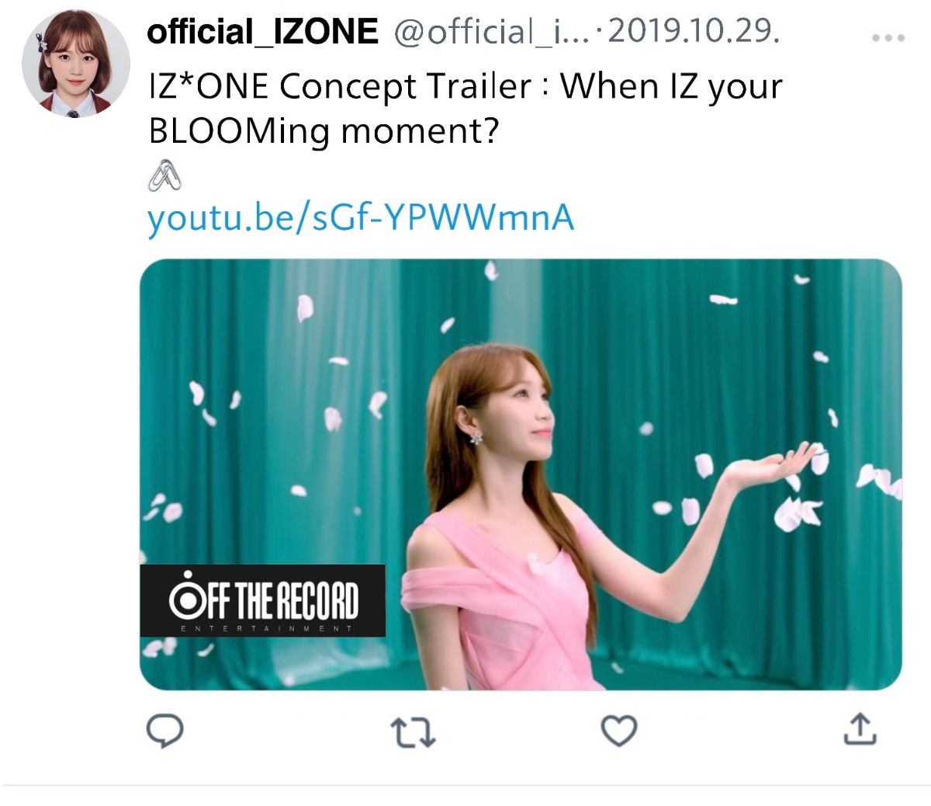Click the @official_i... handle
The height and width of the screenshot is (806, 931).
(491, 32)
